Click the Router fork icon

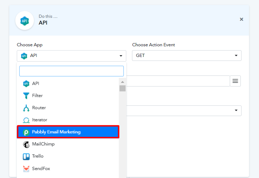tap(26, 108)
